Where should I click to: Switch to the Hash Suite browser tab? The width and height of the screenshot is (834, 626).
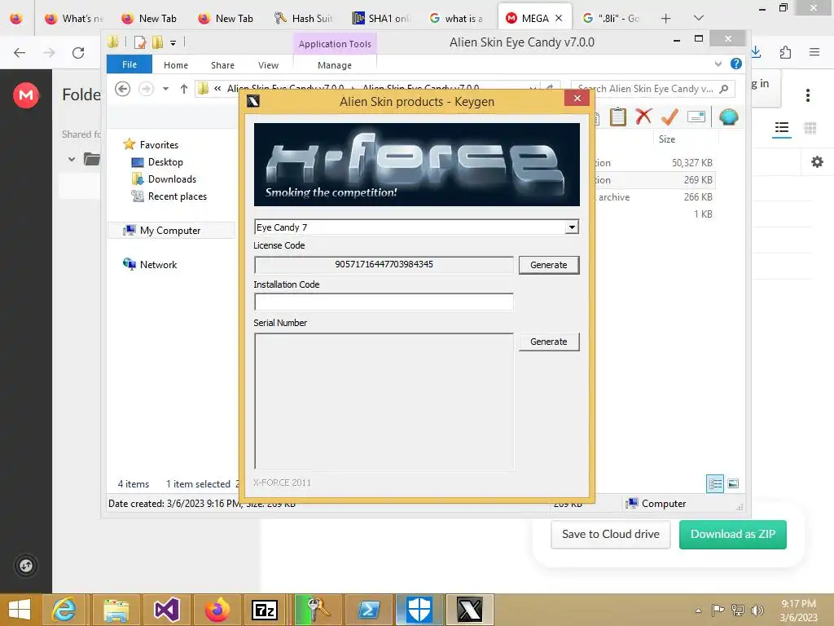click(303, 19)
